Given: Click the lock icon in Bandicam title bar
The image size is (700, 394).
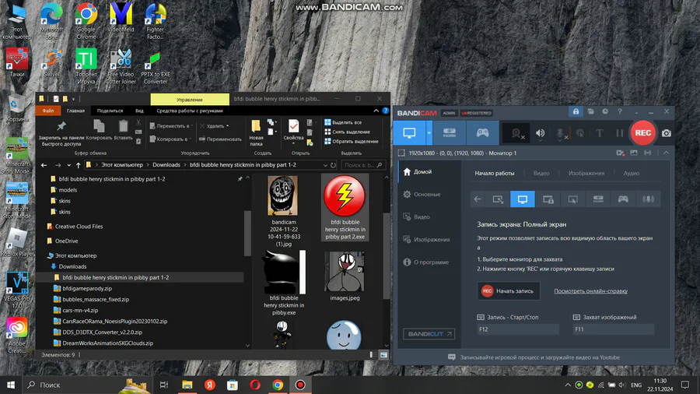Looking at the screenshot, I should (576, 111).
